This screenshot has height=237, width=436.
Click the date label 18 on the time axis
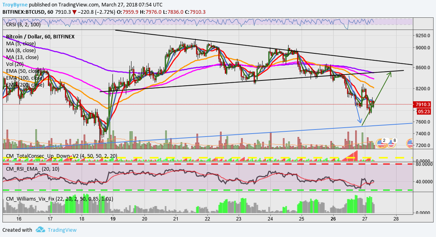(82, 218)
